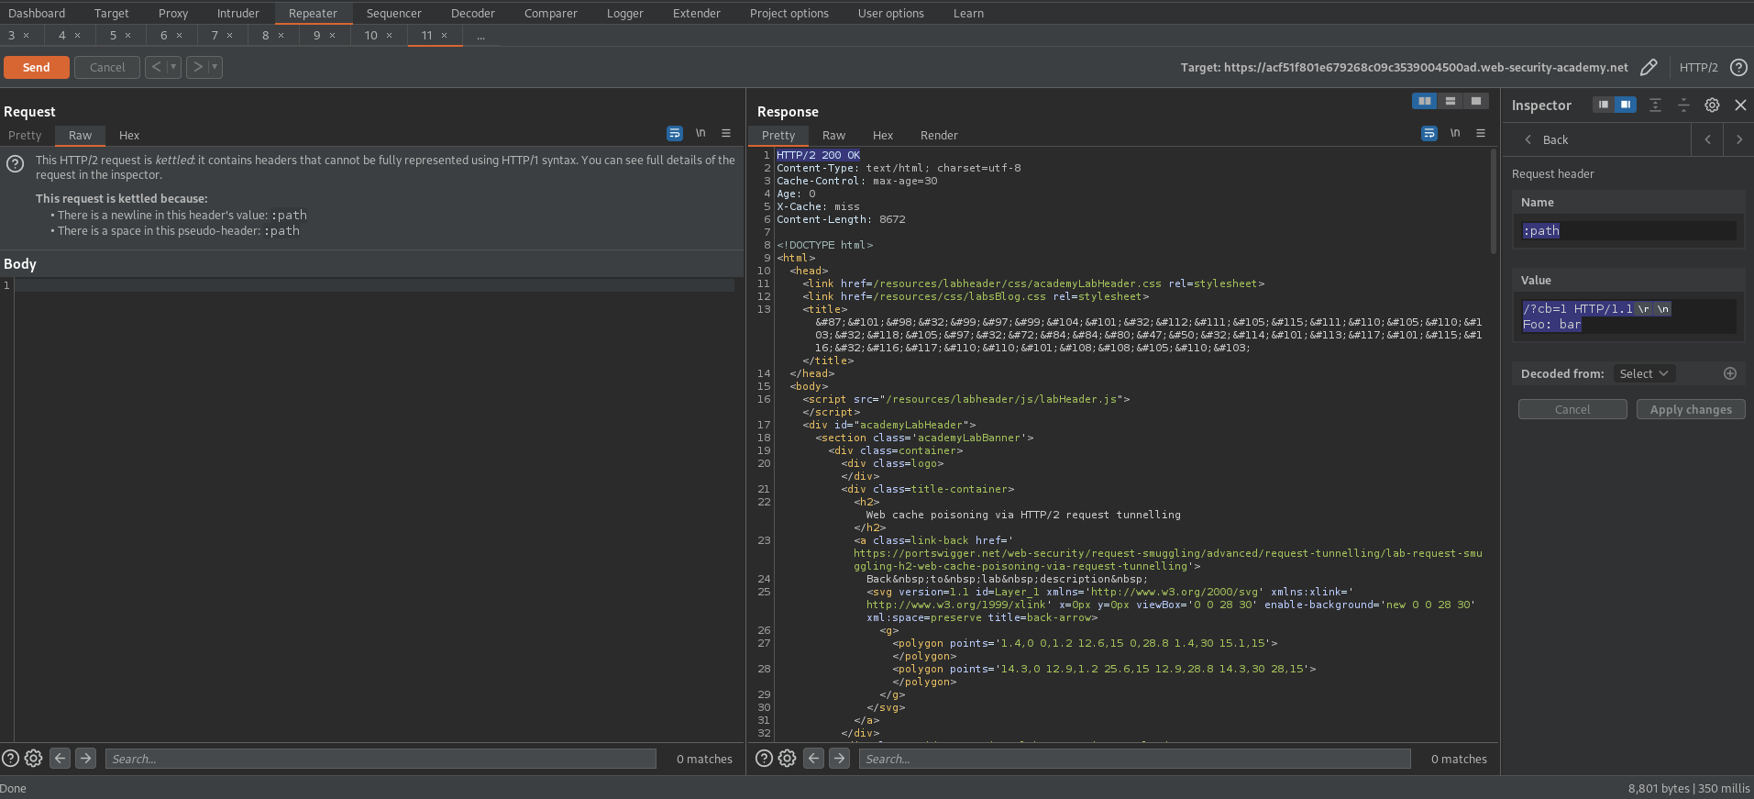Open Request search settings gear
The image size is (1754, 799).
[33, 759]
